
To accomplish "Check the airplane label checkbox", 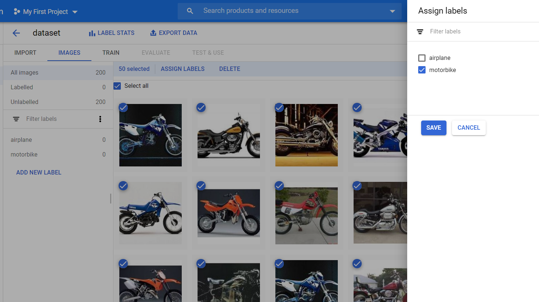I will coord(422,58).
